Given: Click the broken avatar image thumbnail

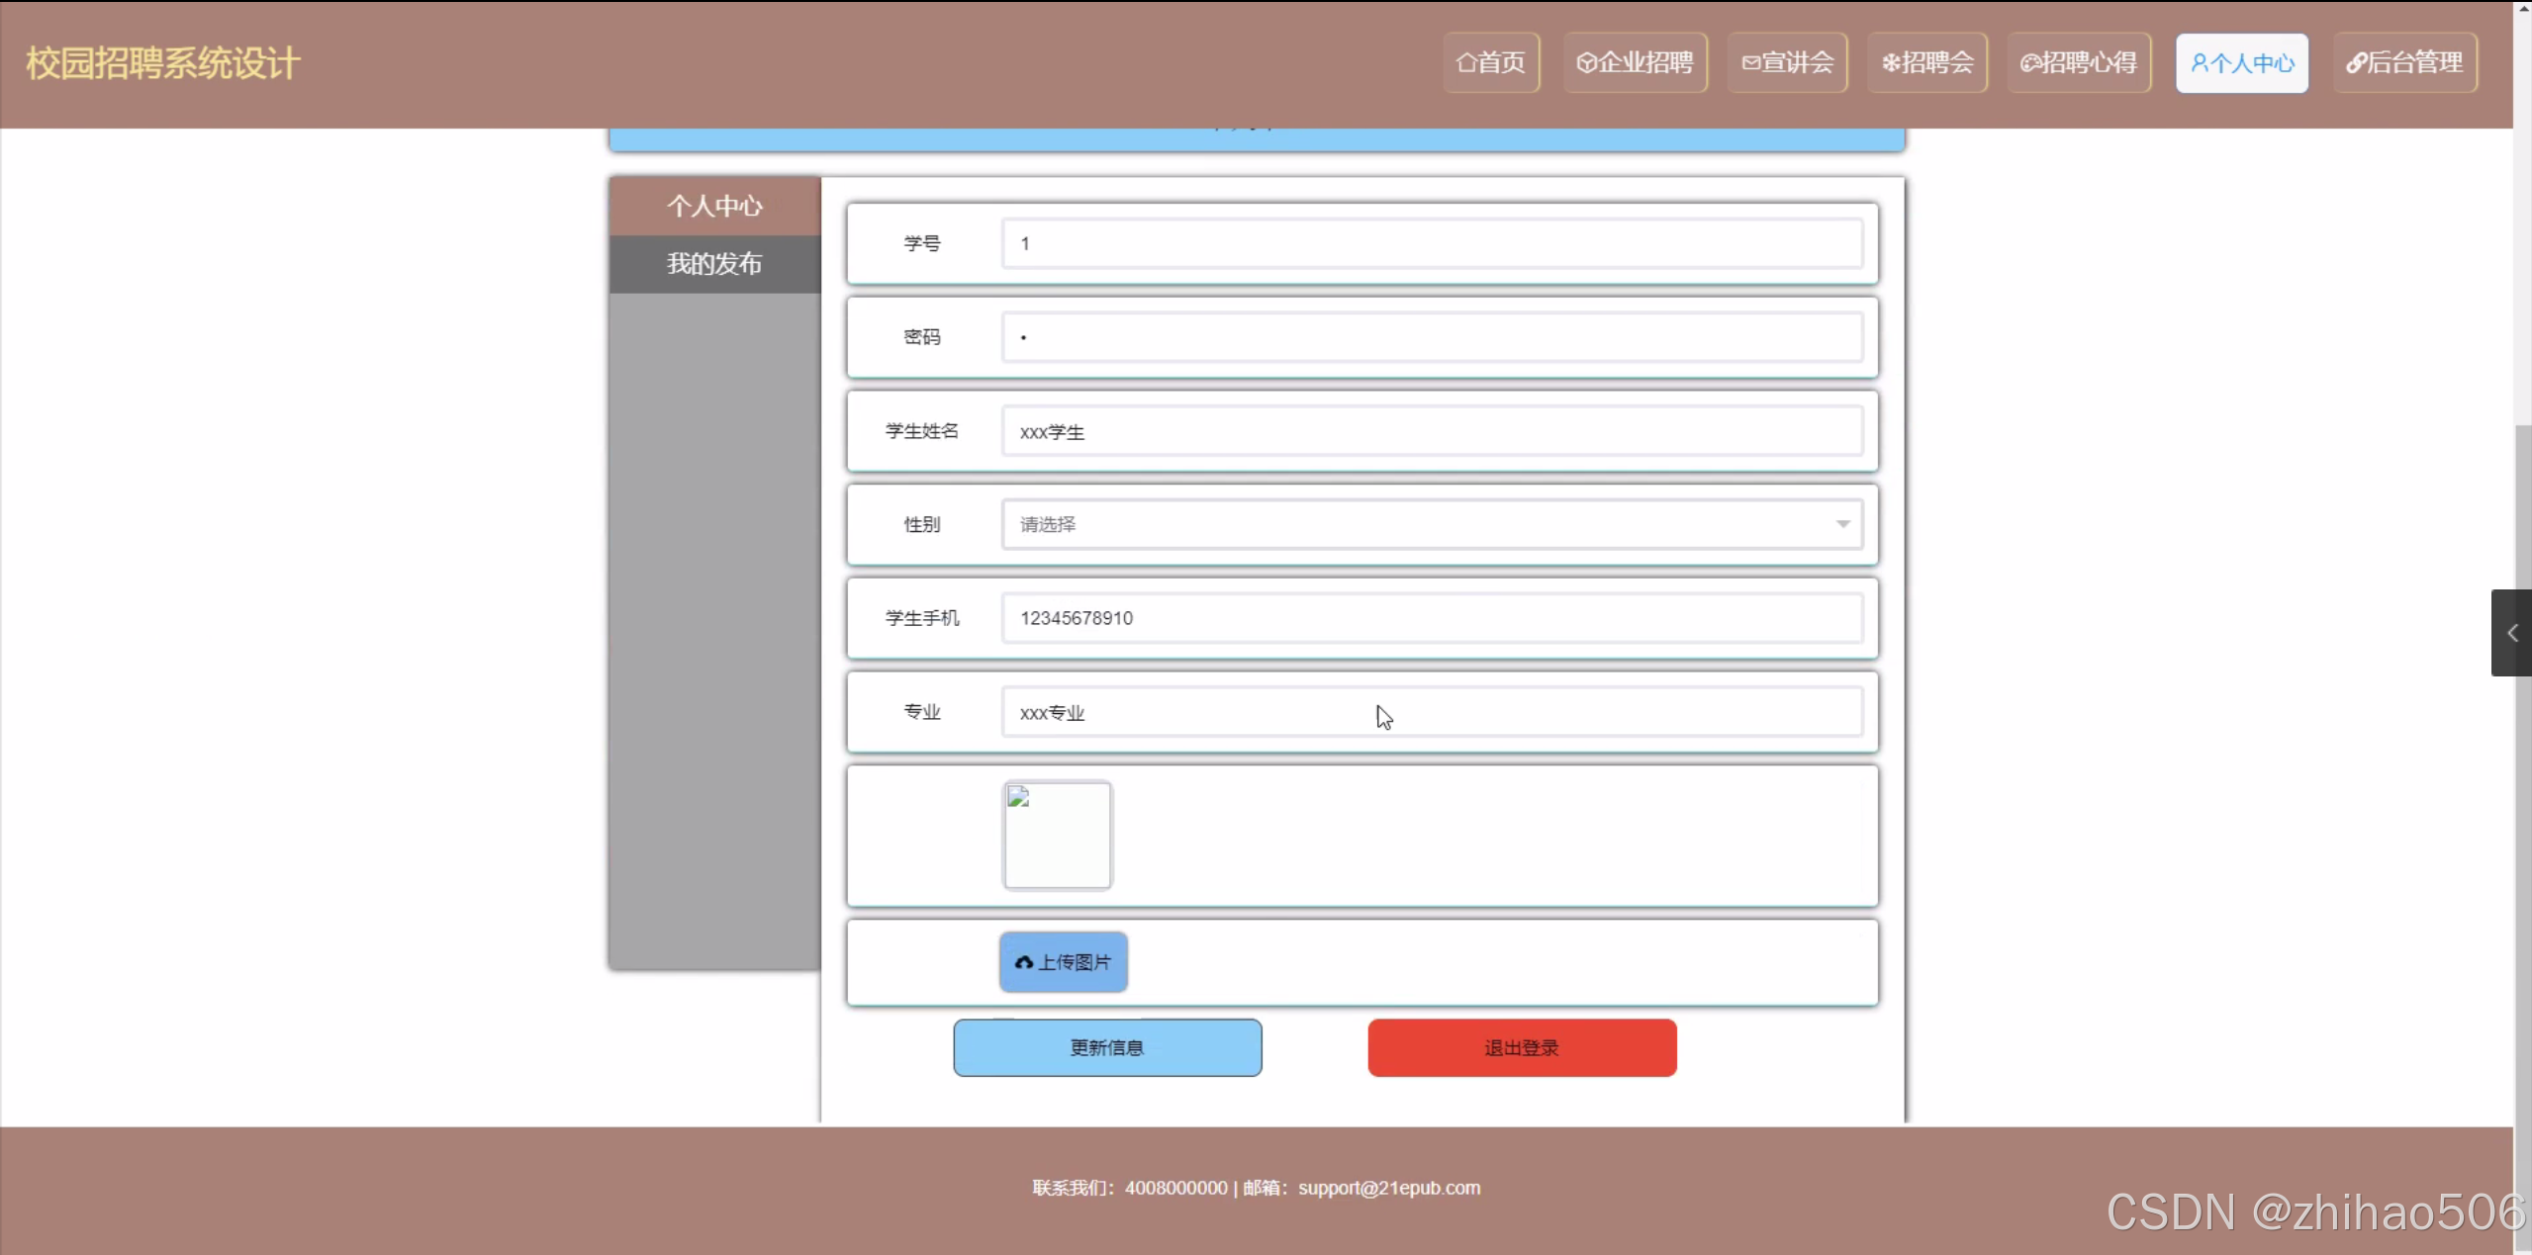Looking at the screenshot, I should pyautogui.click(x=1057, y=836).
